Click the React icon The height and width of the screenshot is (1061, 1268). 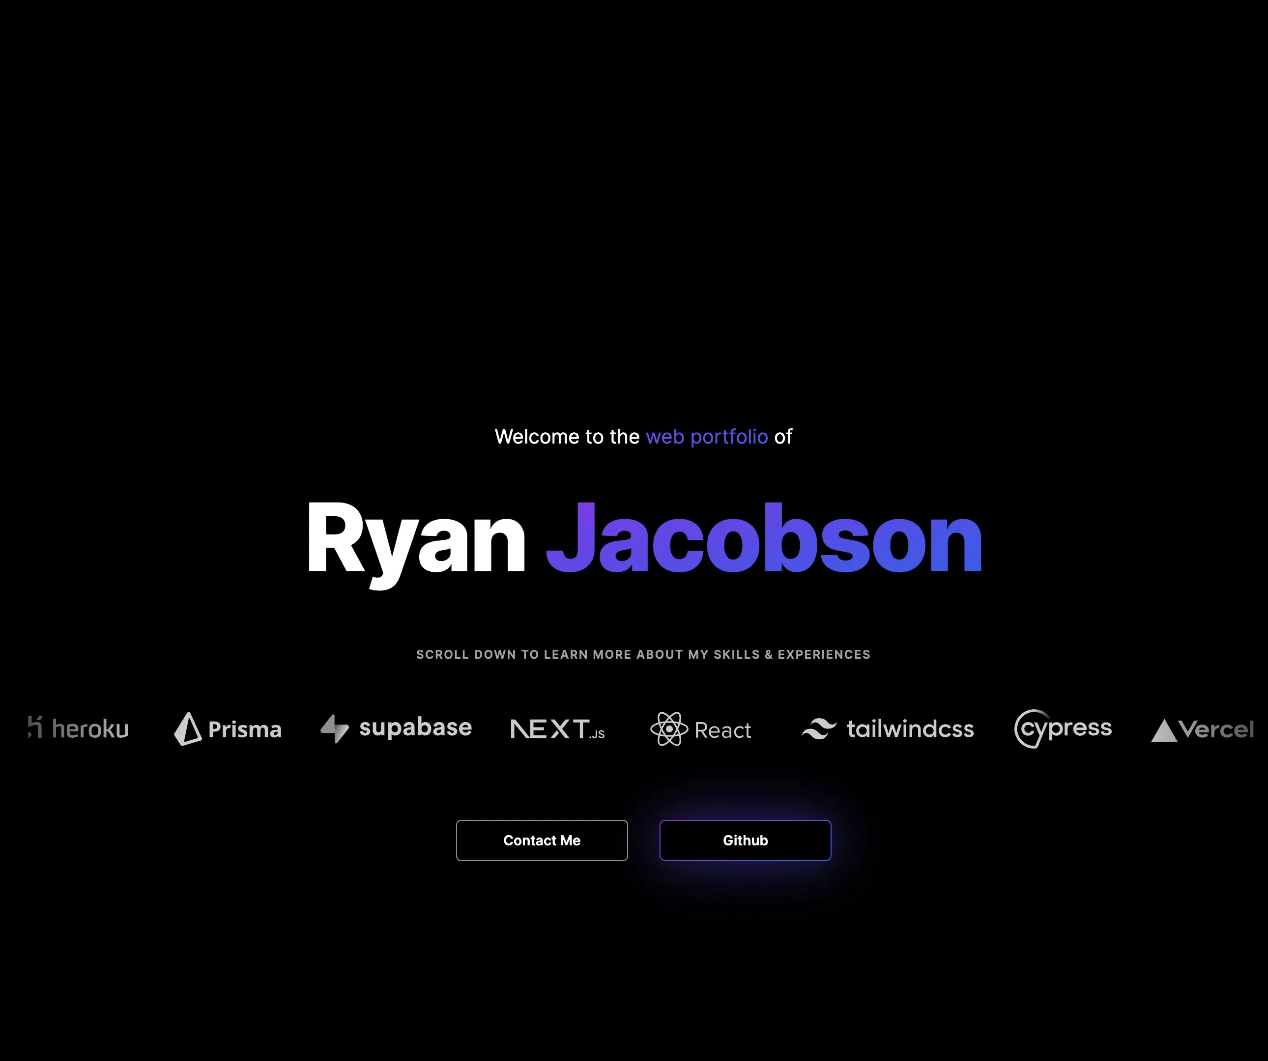point(668,728)
